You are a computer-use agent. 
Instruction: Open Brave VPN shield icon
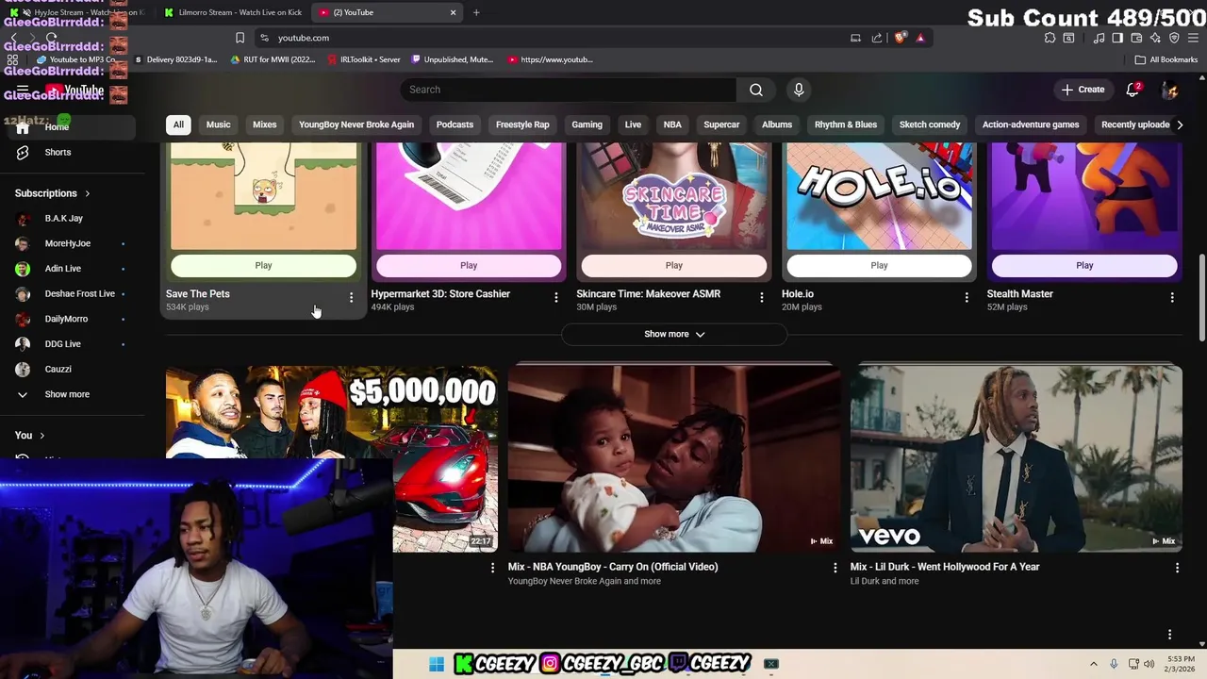pyautogui.click(x=1174, y=38)
